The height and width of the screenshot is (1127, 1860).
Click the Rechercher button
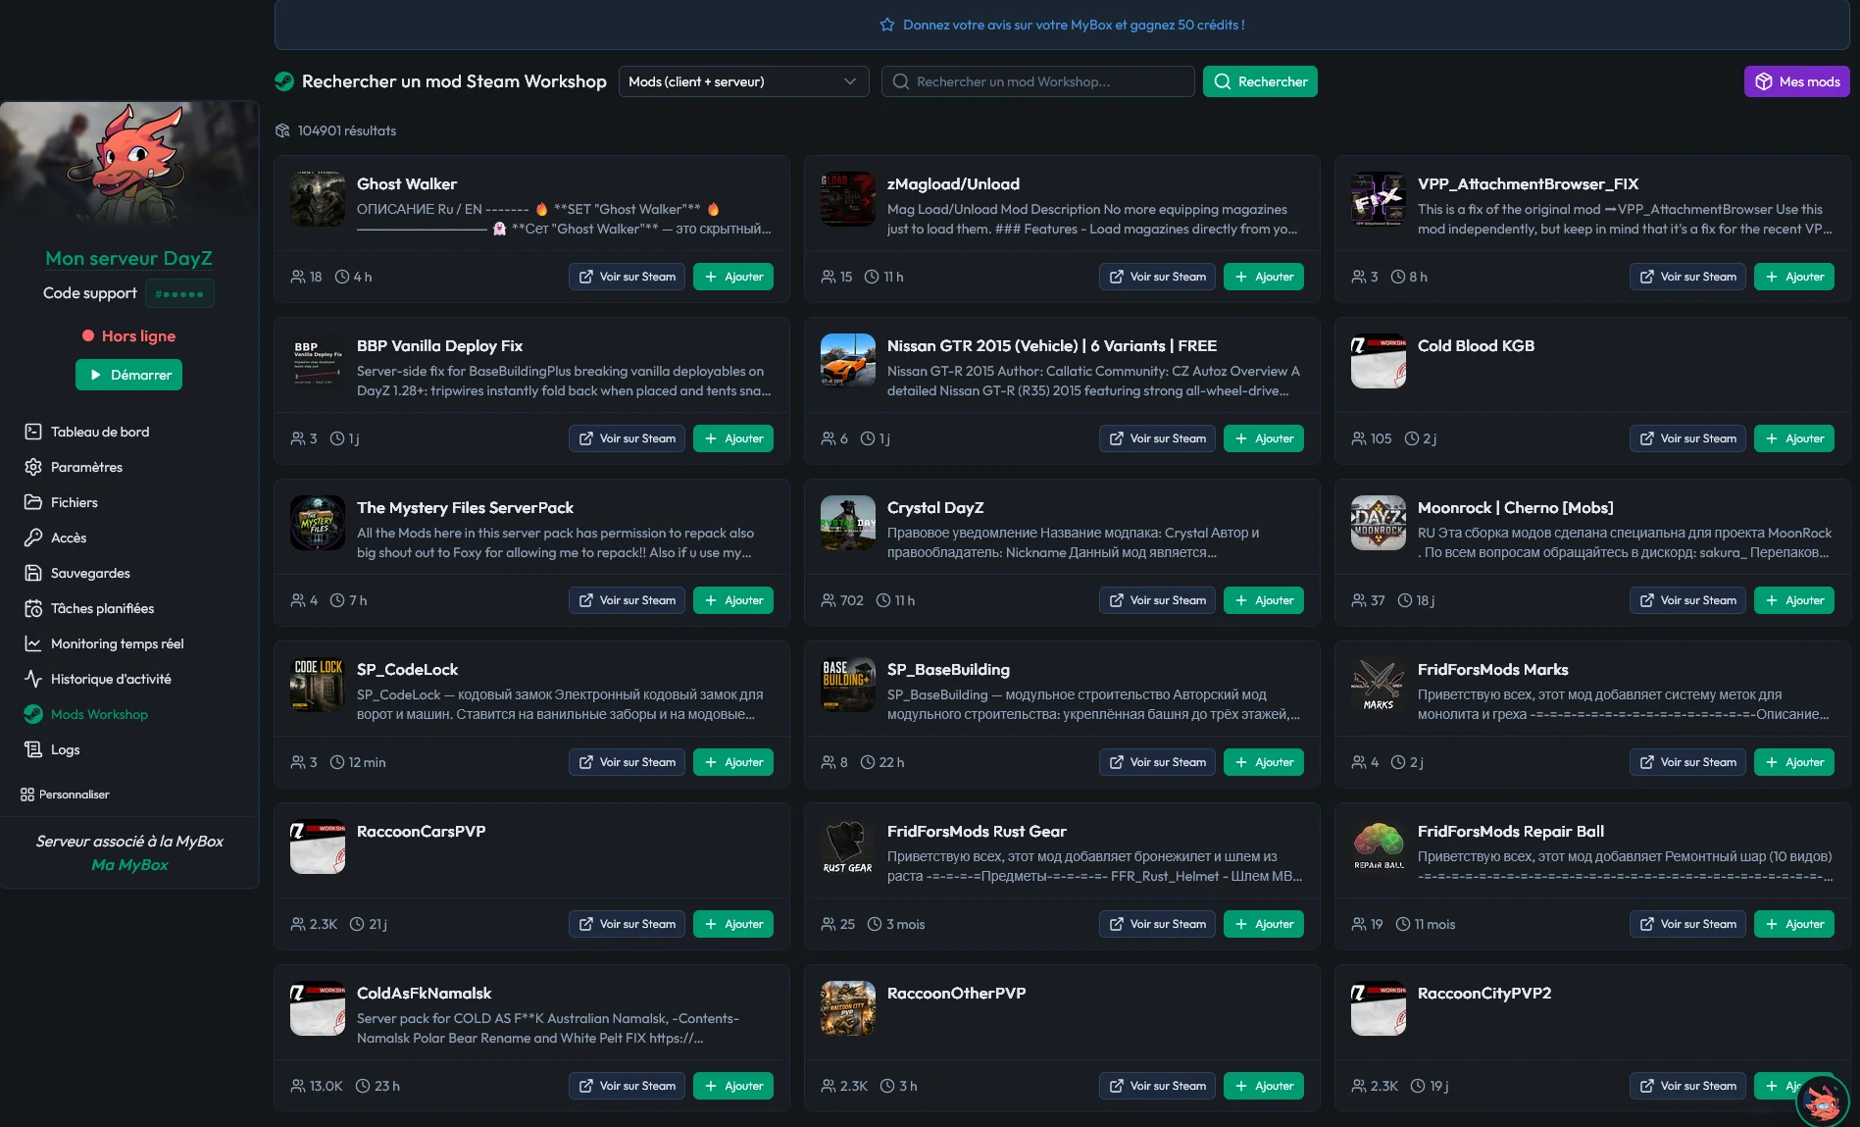click(1260, 81)
